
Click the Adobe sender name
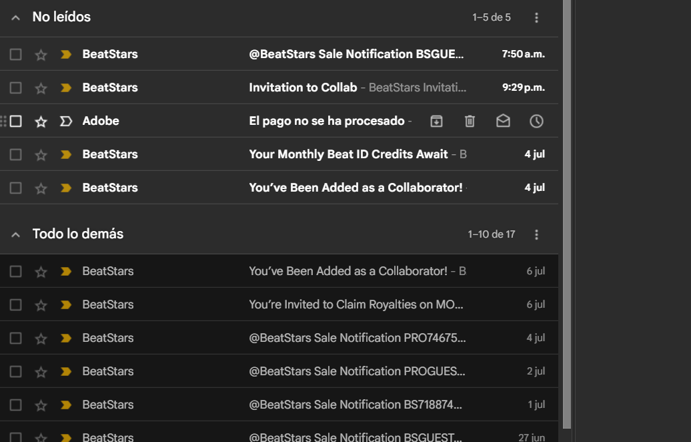pyautogui.click(x=101, y=121)
